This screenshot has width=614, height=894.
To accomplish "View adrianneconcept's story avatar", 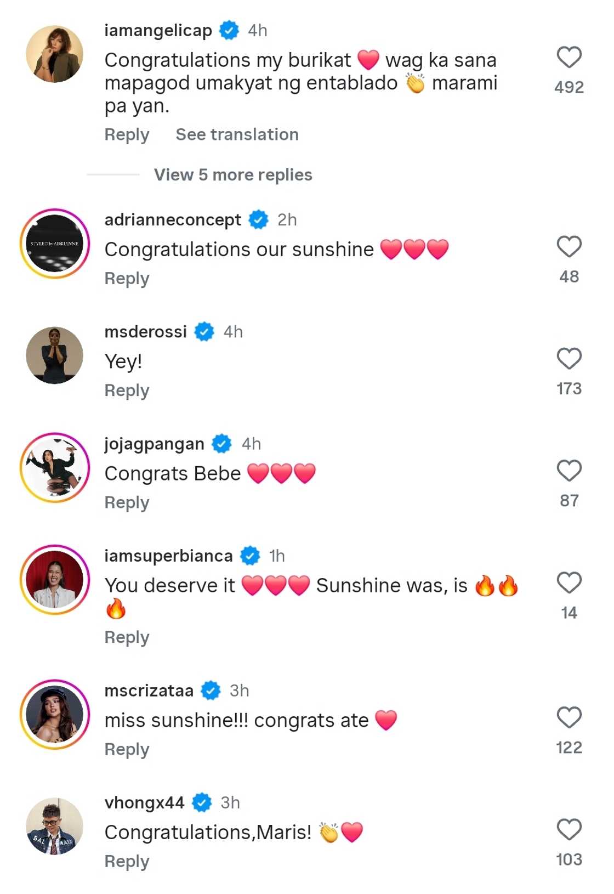I will (55, 244).
